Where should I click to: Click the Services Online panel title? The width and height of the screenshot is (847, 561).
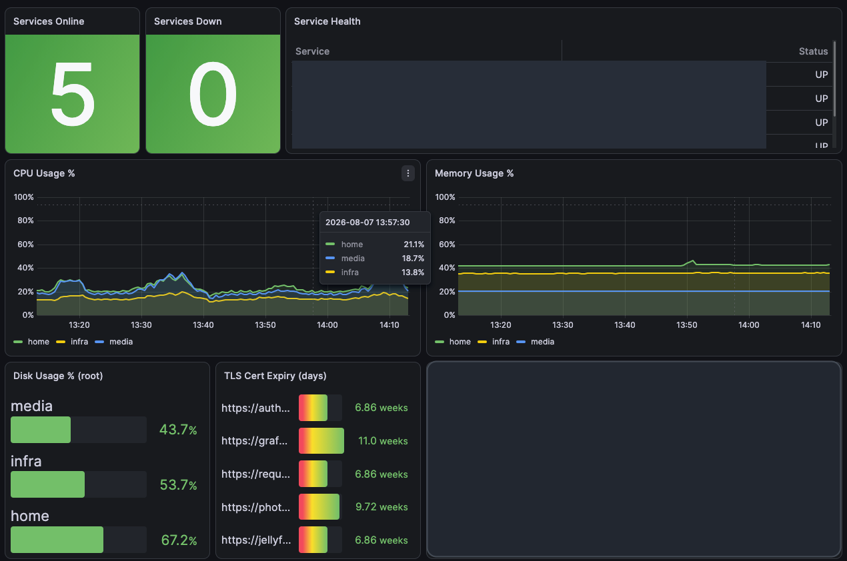point(49,21)
